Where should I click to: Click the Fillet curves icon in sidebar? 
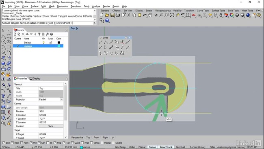pos(9,53)
